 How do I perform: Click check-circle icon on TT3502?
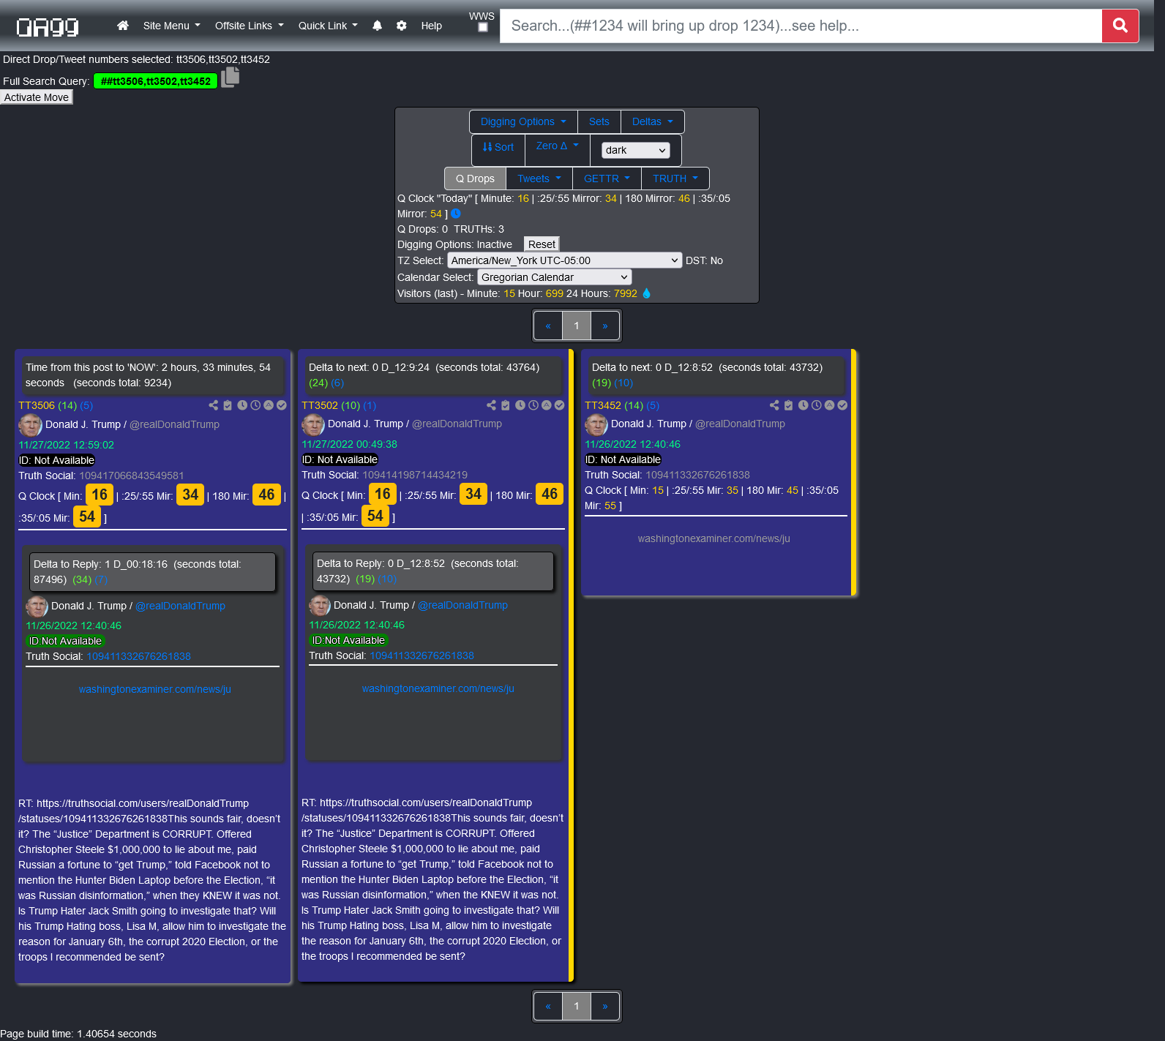pos(559,405)
